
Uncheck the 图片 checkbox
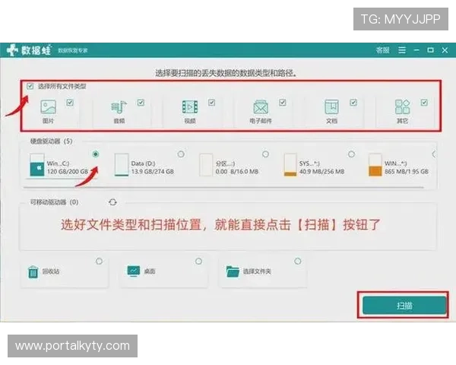[70, 103]
